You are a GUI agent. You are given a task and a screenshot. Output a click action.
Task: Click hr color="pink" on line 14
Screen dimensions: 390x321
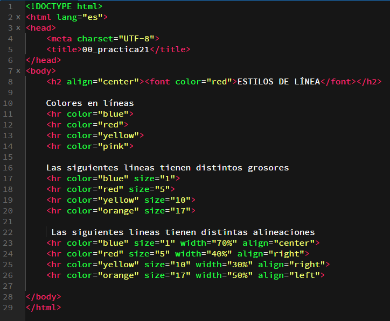[90, 146]
